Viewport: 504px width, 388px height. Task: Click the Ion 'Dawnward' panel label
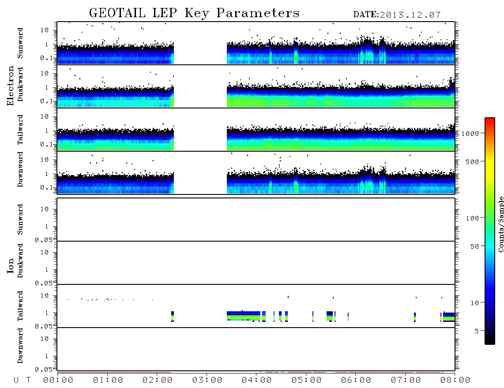pos(20,345)
